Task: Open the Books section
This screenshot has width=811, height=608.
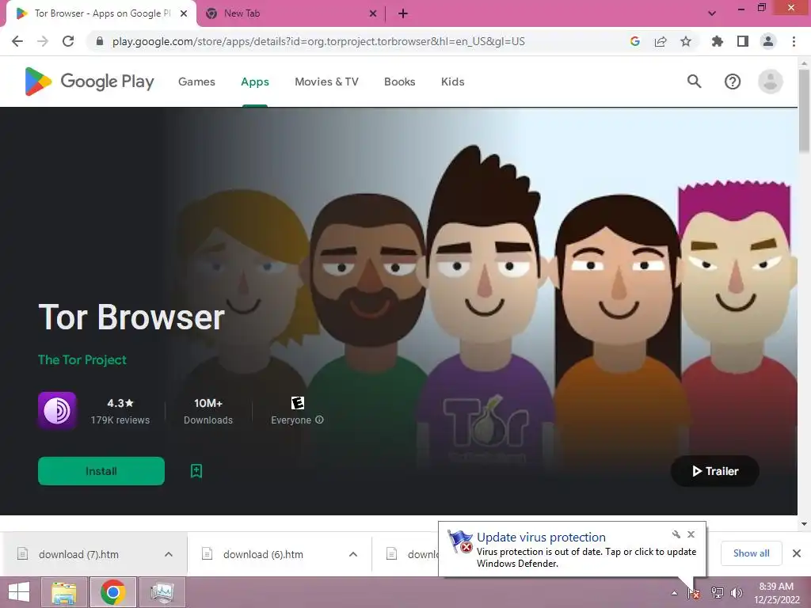Action: (399, 82)
